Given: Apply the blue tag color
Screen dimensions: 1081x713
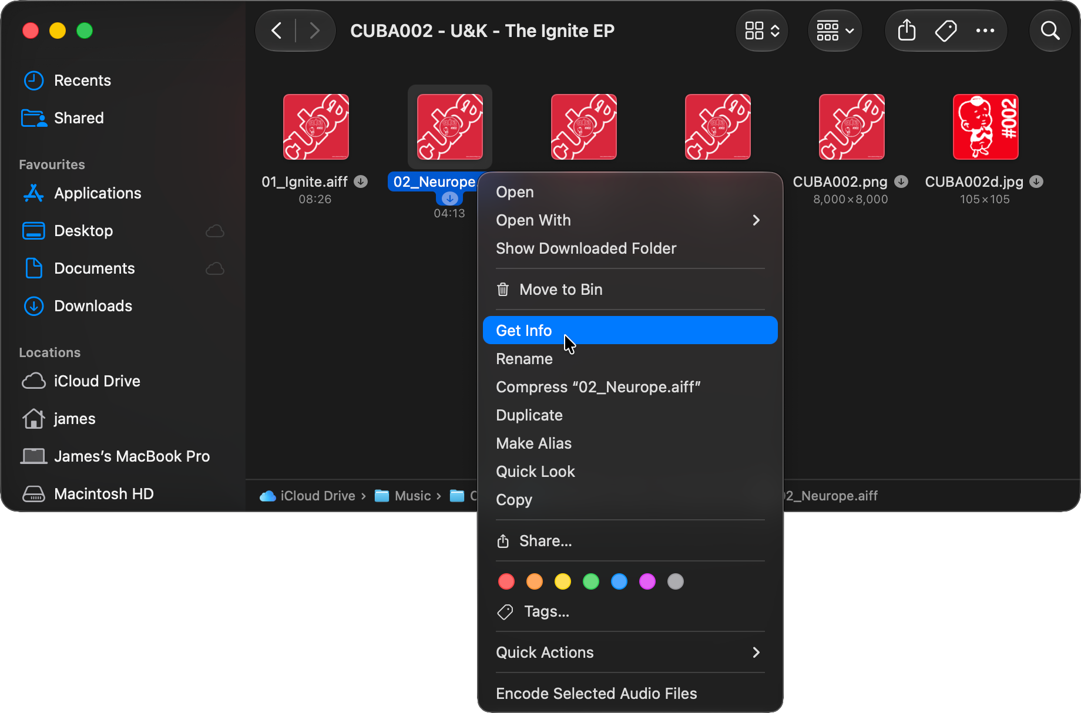Looking at the screenshot, I should click(619, 581).
